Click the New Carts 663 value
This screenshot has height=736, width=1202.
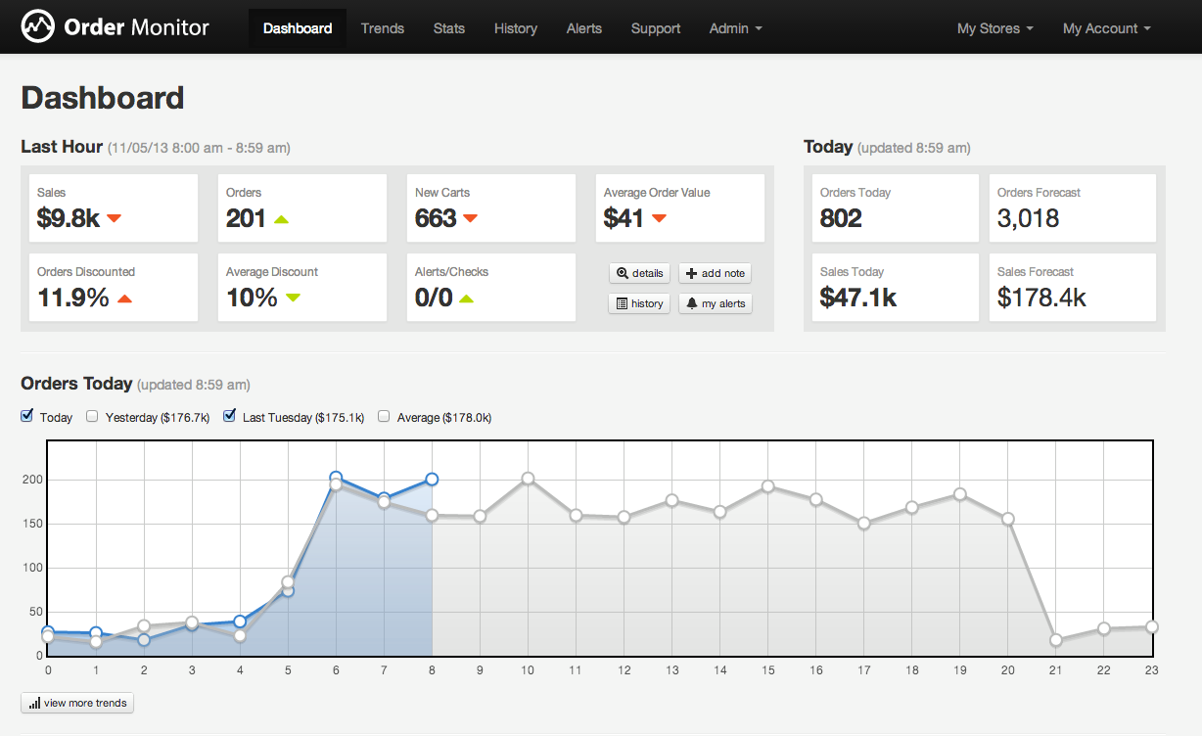(x=436, y=218)
